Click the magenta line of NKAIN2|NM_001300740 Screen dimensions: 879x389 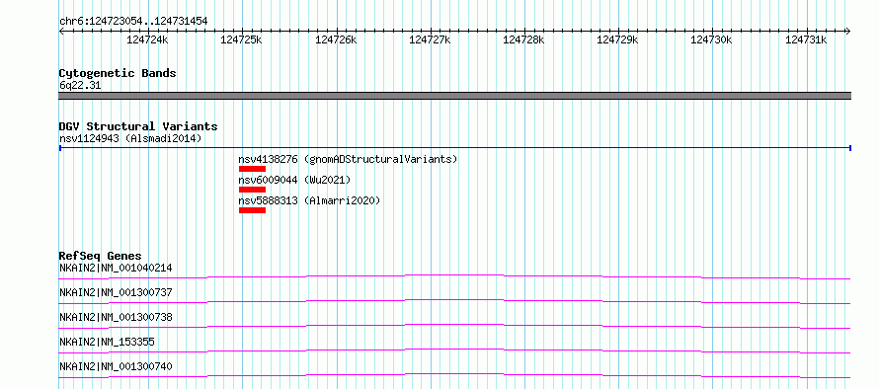click(454, 375)
